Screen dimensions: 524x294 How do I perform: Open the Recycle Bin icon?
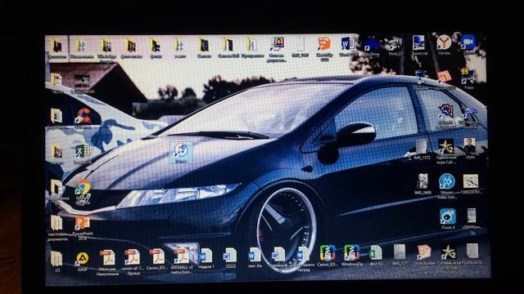click(420, 80)
